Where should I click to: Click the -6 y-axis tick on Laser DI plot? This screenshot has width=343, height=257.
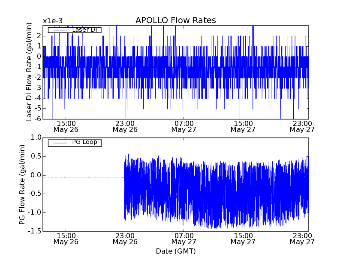click(x=38, y=119)
